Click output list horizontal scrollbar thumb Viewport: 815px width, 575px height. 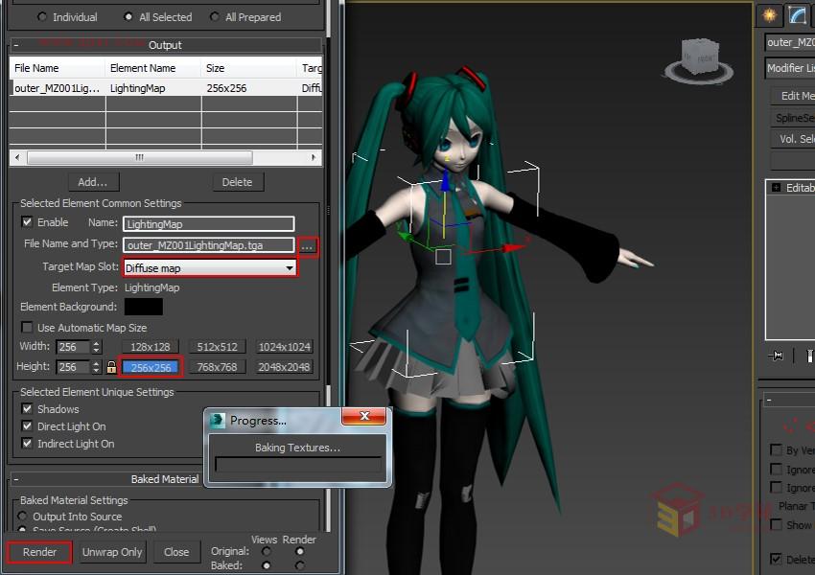(x=140, y=157)
